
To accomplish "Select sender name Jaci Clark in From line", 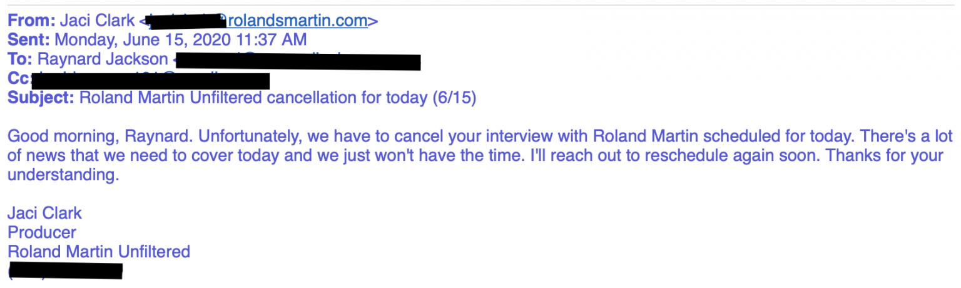I will click(97, 21).
